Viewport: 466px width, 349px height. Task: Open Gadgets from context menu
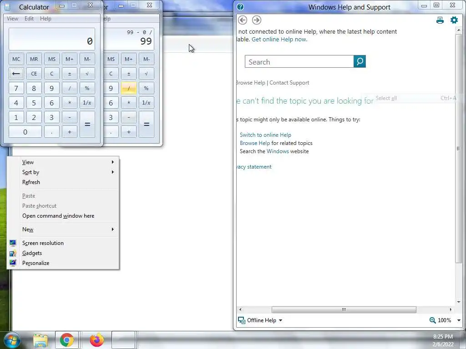[x=63, y=253]
